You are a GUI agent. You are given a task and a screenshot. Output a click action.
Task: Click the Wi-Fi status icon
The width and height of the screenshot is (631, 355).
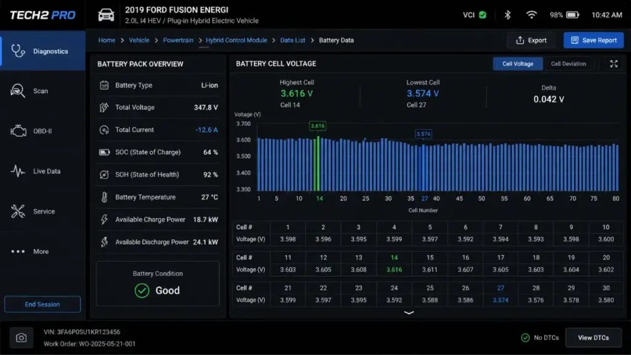pos(531,15)
